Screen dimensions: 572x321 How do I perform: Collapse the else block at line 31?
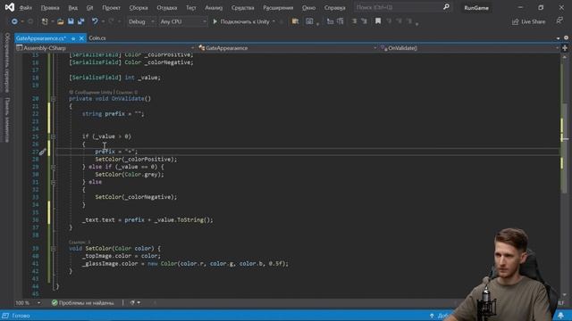coord(54,182)
